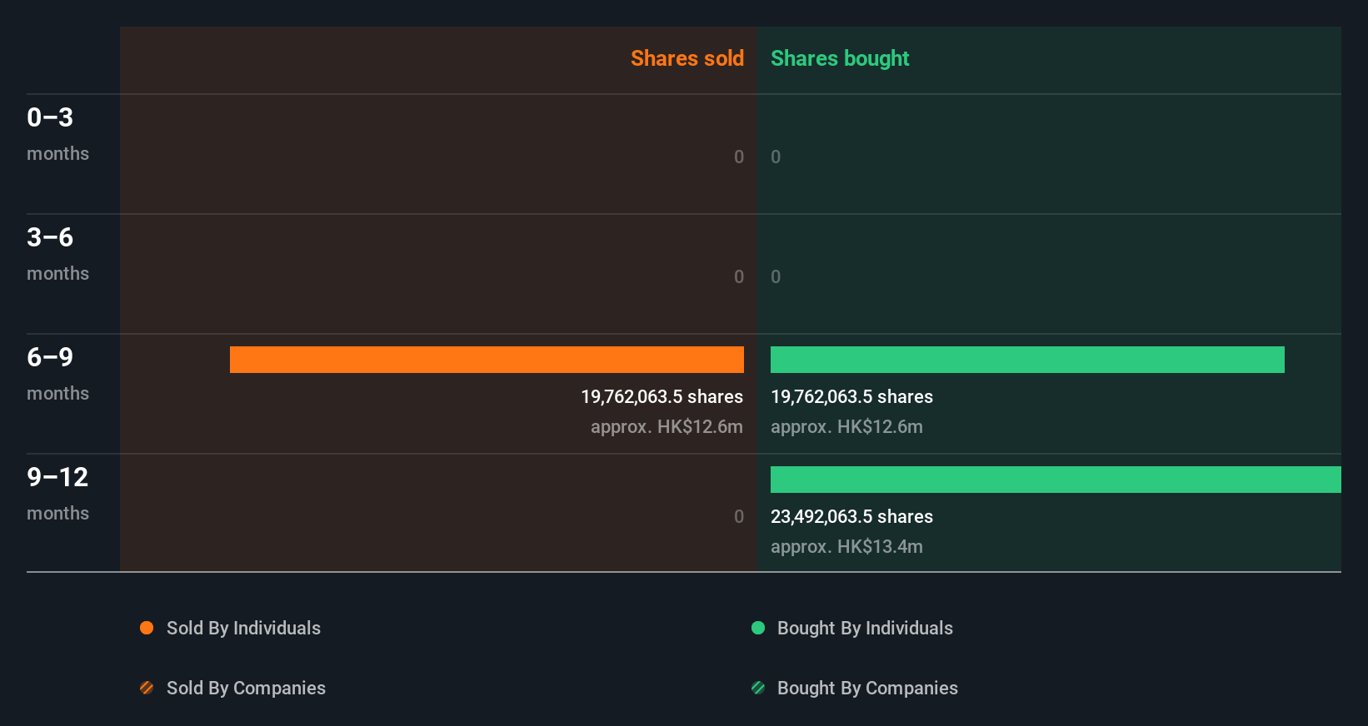Click 19,762,063.5 shares under the sold bar

pyautogui.click(x=662, y=396)
